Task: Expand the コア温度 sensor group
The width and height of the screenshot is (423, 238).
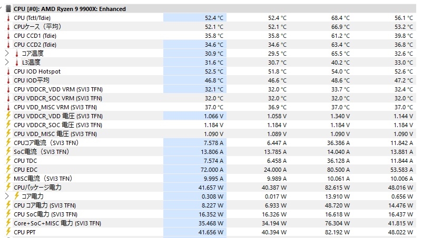Action: point(7,54)
